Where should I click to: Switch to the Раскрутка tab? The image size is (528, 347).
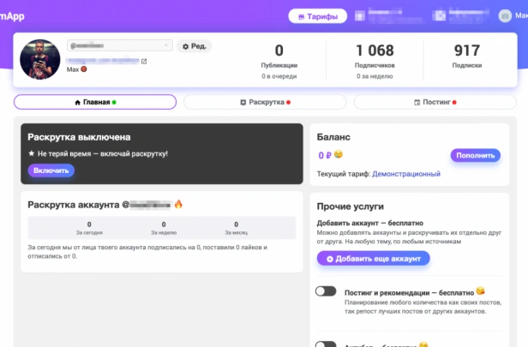click(265, 102)
